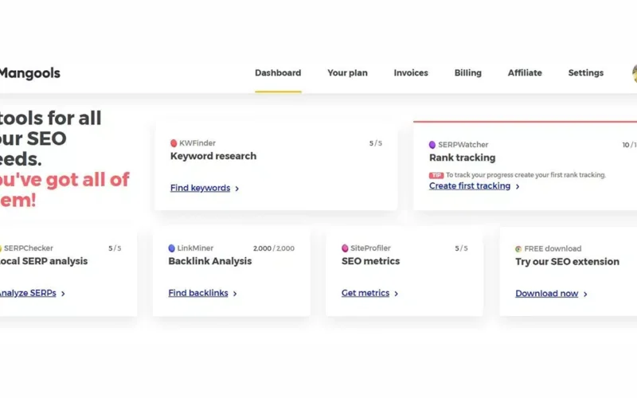Click the SiteProfiler 5/5 counter
Viewport: 637px width, 398px height.
point(461,248)
